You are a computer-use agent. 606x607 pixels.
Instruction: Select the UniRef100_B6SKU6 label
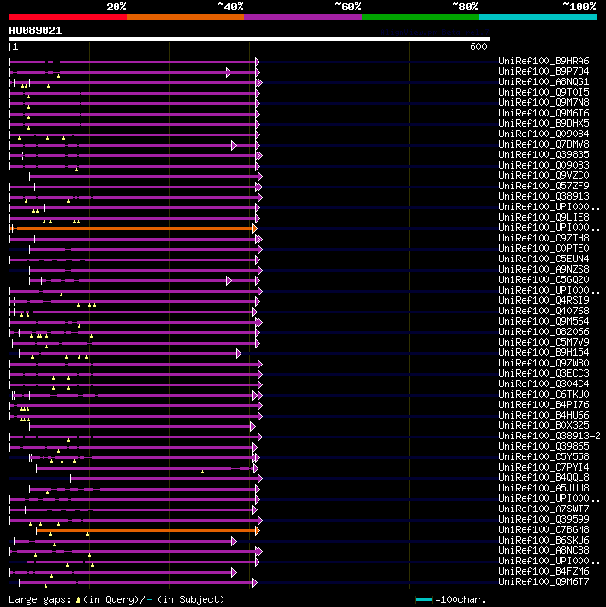click(x=544, y=541)
